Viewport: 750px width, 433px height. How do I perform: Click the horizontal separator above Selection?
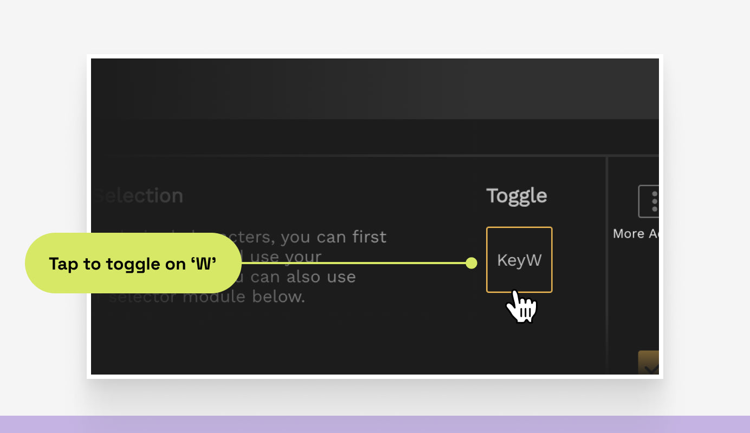point(352,155)
